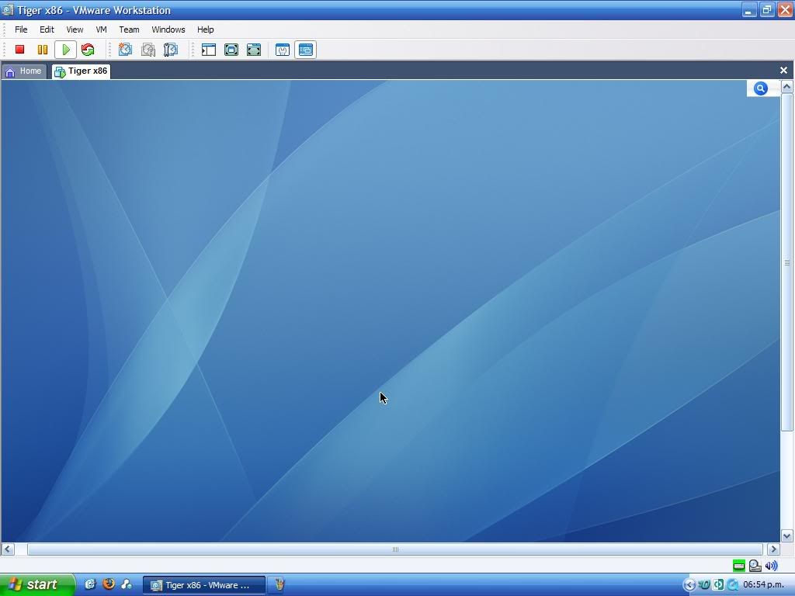Image resolution: width=795 pixels, height=596 pixels.
Task: Click the green network adapter status icon
Action: (739, 566)
